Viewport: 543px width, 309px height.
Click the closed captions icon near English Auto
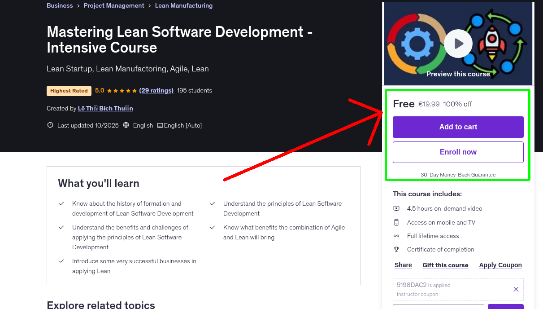click(x=160, y=125)
